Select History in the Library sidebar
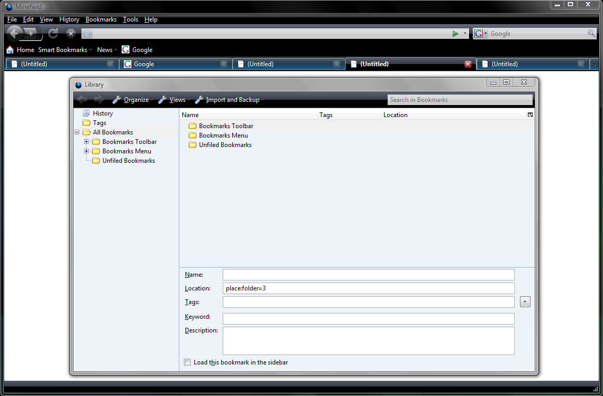The width and height of the screenshot is (603, 396). click(102, 113)
